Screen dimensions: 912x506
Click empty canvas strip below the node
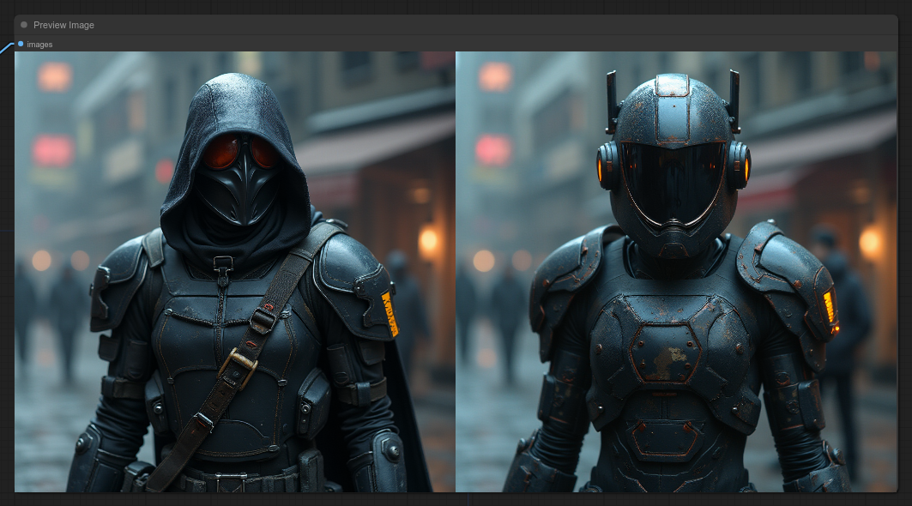pos(429,499)
